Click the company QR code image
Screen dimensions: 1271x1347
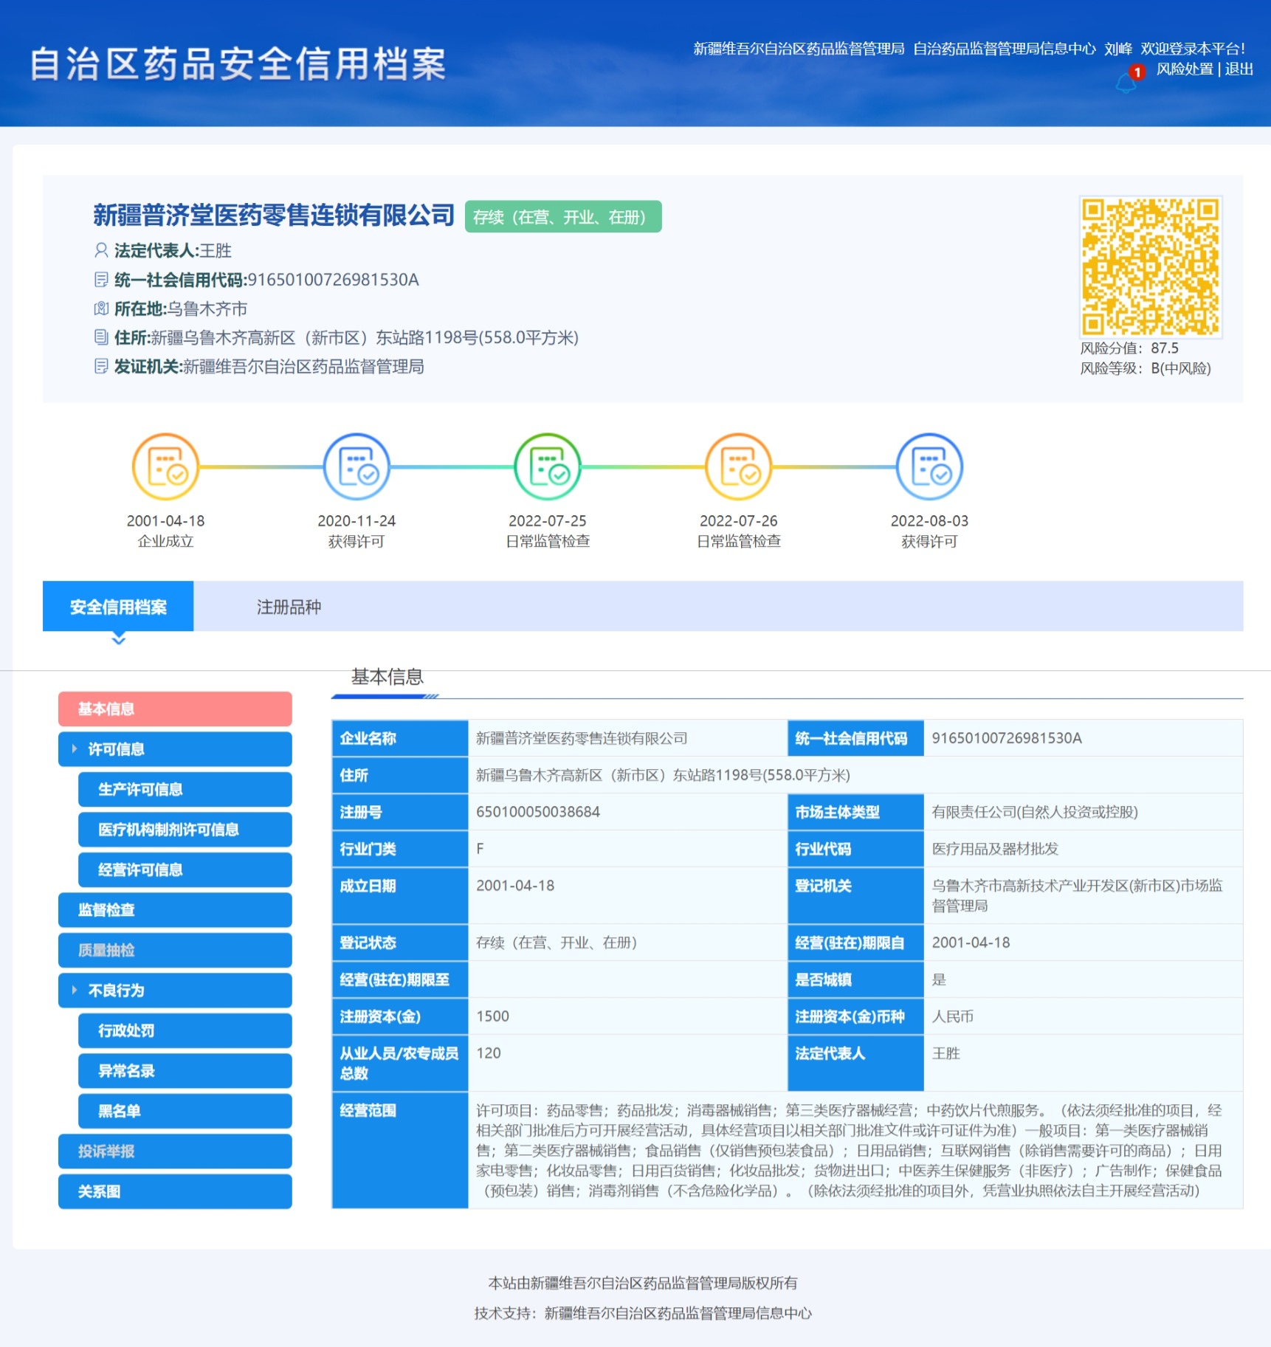click(1151, 266)
